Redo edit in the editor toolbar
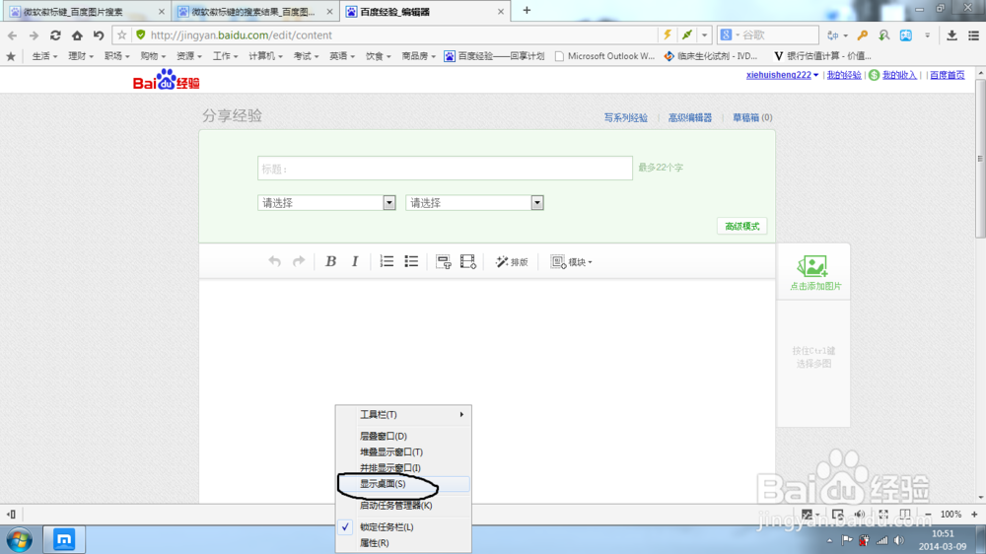This screenshot has height=554, width=986. pos(299,261)
